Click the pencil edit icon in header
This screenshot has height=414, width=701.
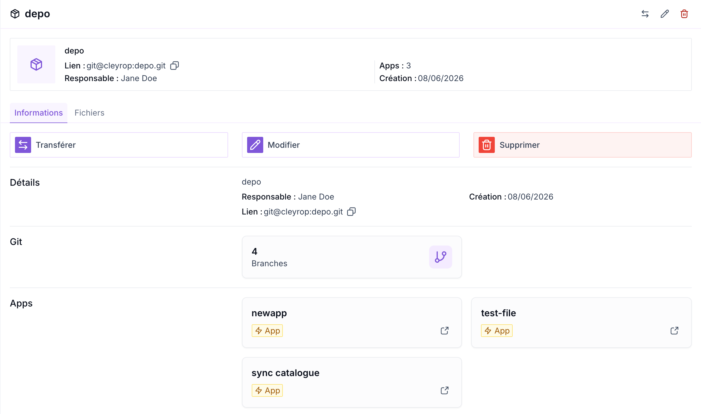(665, 14)
